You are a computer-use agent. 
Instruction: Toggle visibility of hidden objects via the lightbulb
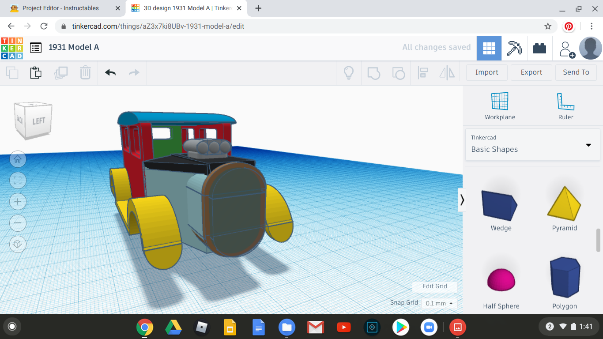tap(348, 72)
